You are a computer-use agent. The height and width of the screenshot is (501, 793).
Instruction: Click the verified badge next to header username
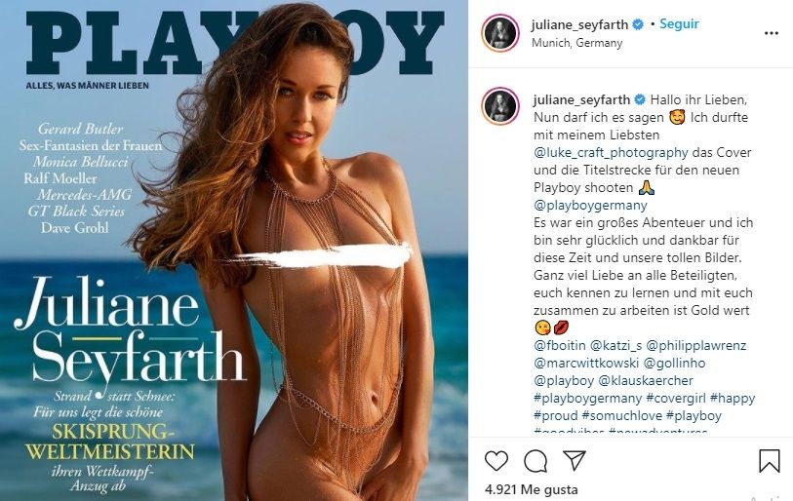click(x=638, y=24)
